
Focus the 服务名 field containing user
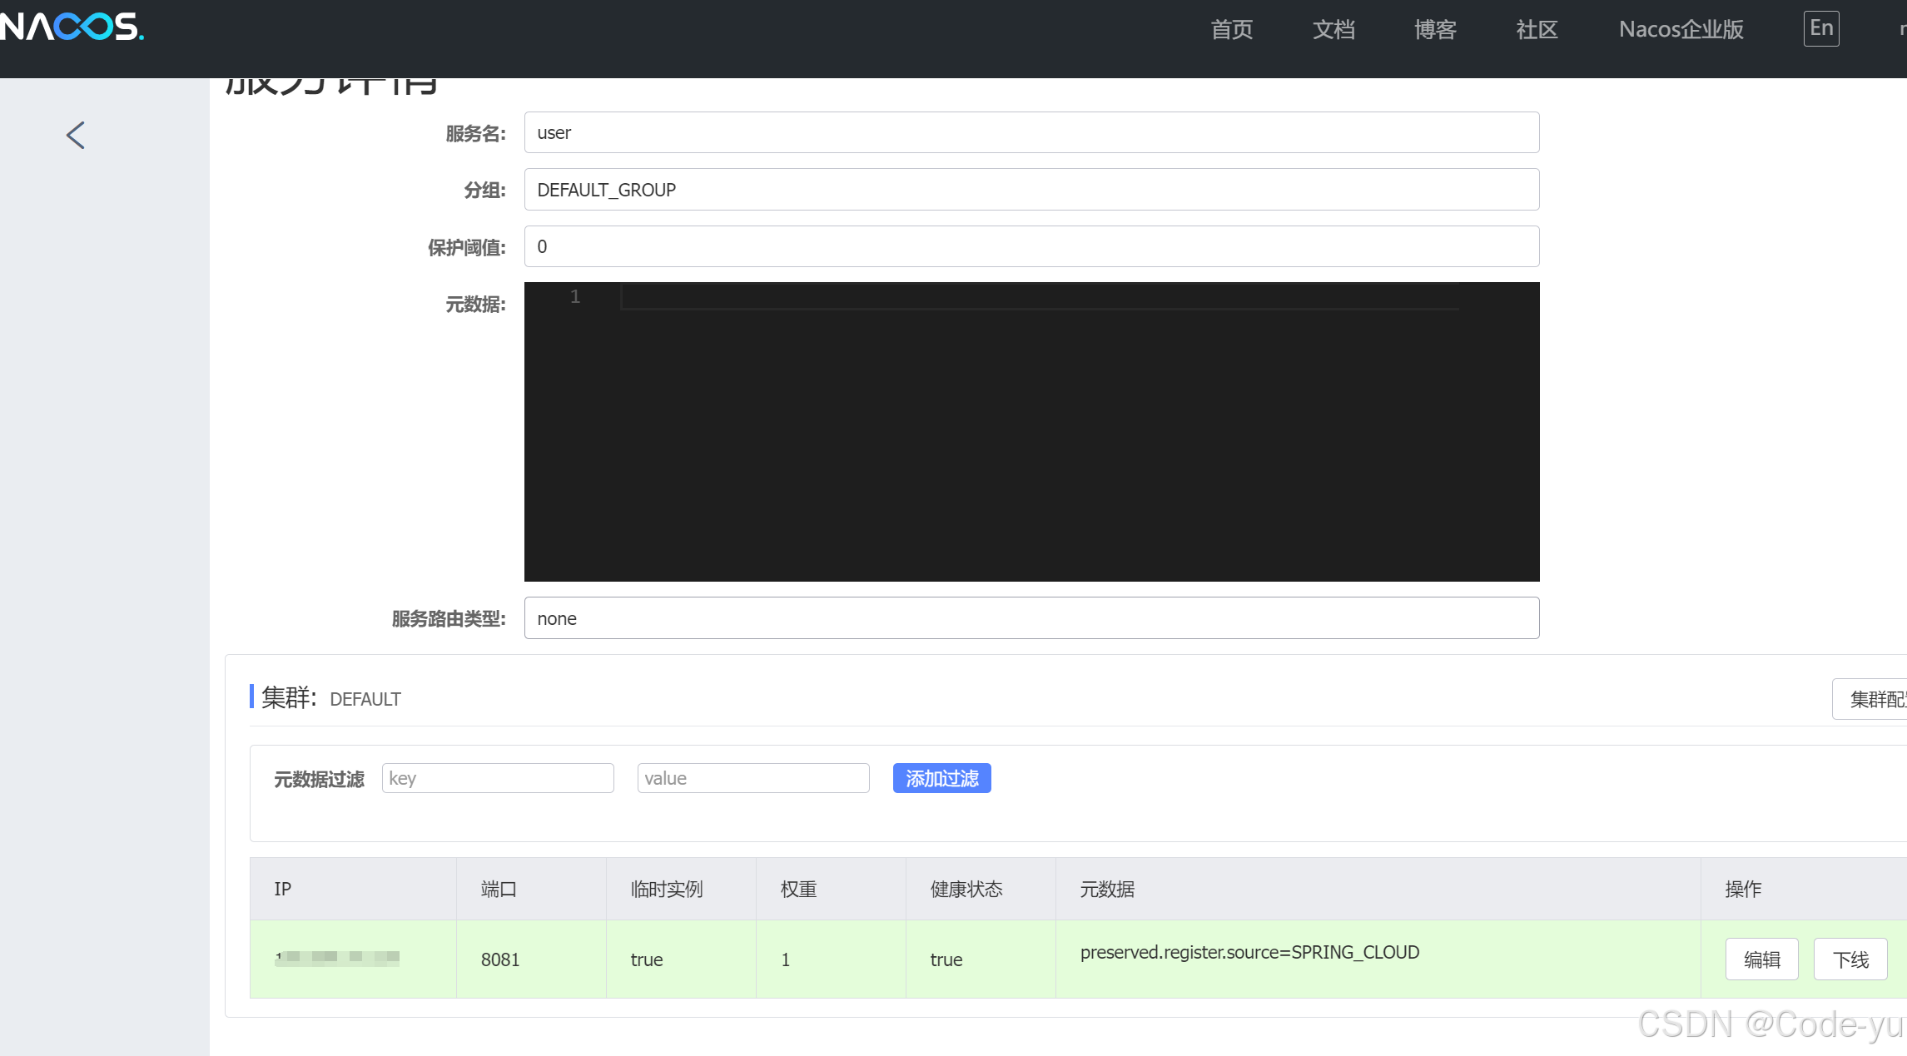(x=1031, y=132)
